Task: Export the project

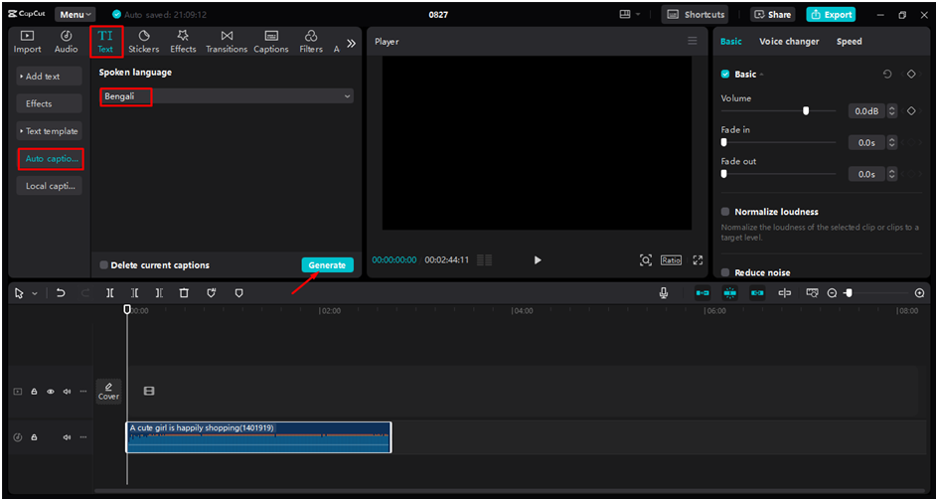Action: click(831, 14)
